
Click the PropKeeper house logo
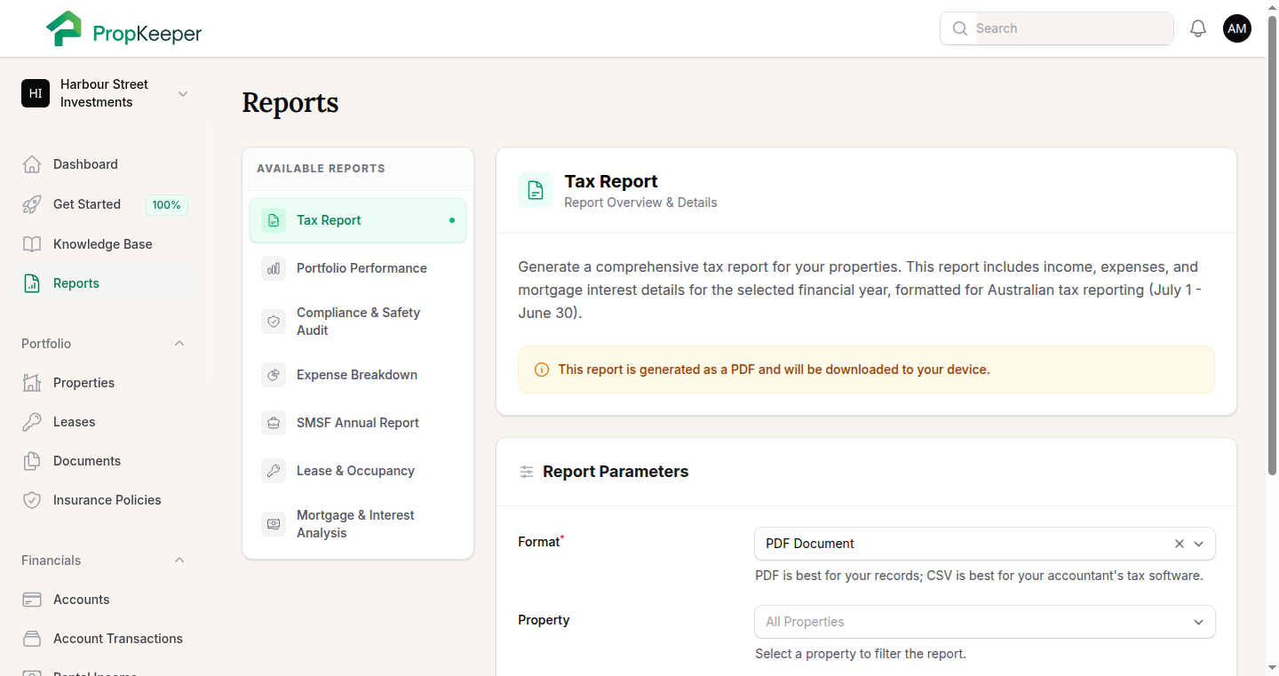point(64,28)
